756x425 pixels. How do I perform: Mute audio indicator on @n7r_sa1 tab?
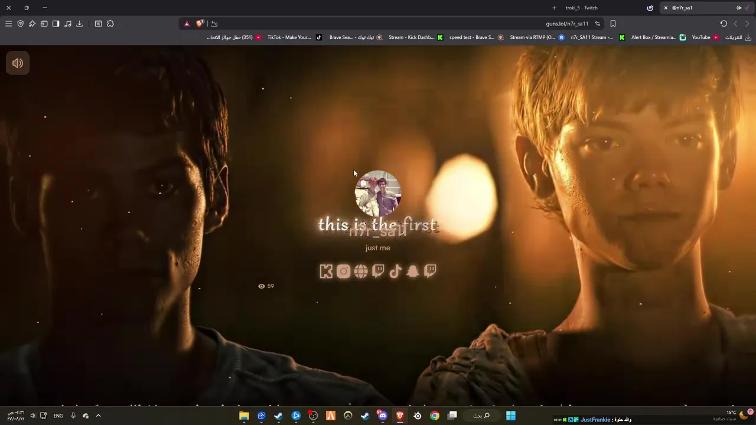coord(739,8)
